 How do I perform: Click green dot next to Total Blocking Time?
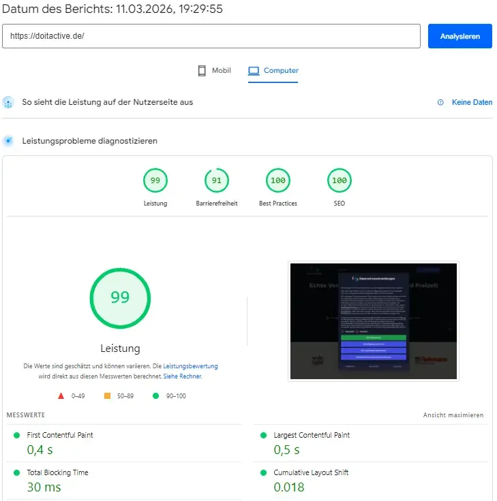[x=16, y=472]
